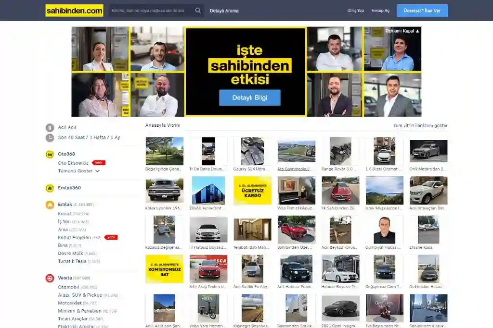Open the Giriş Yap login menu item
This screenshot has height=328, width=493.
[355, 11]
